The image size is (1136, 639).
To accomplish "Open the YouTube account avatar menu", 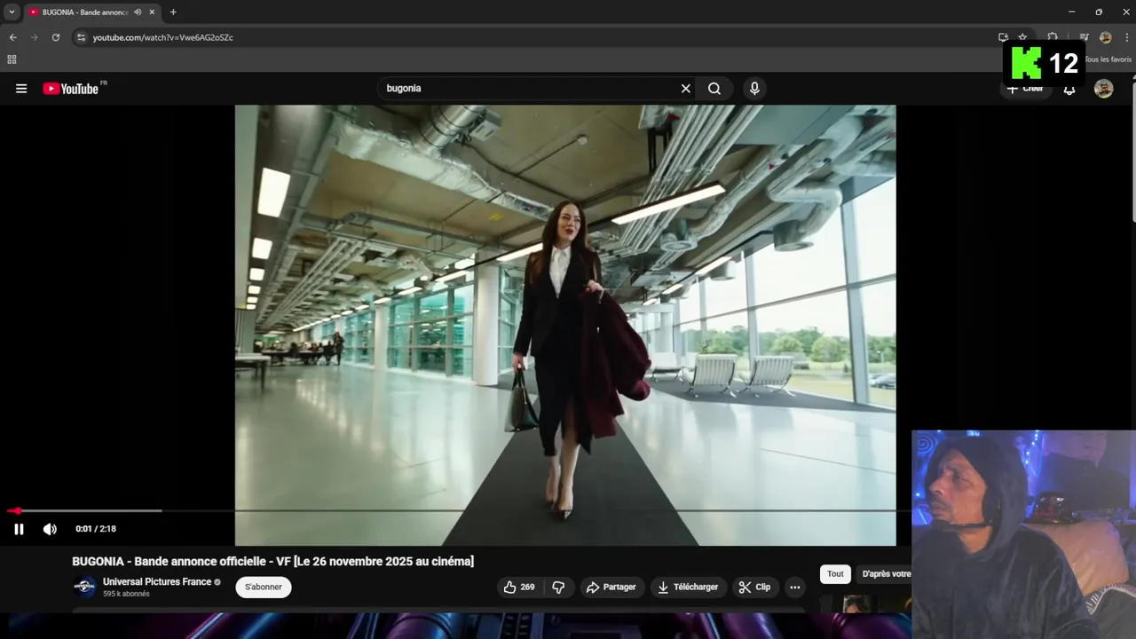I will (1103, 89).
